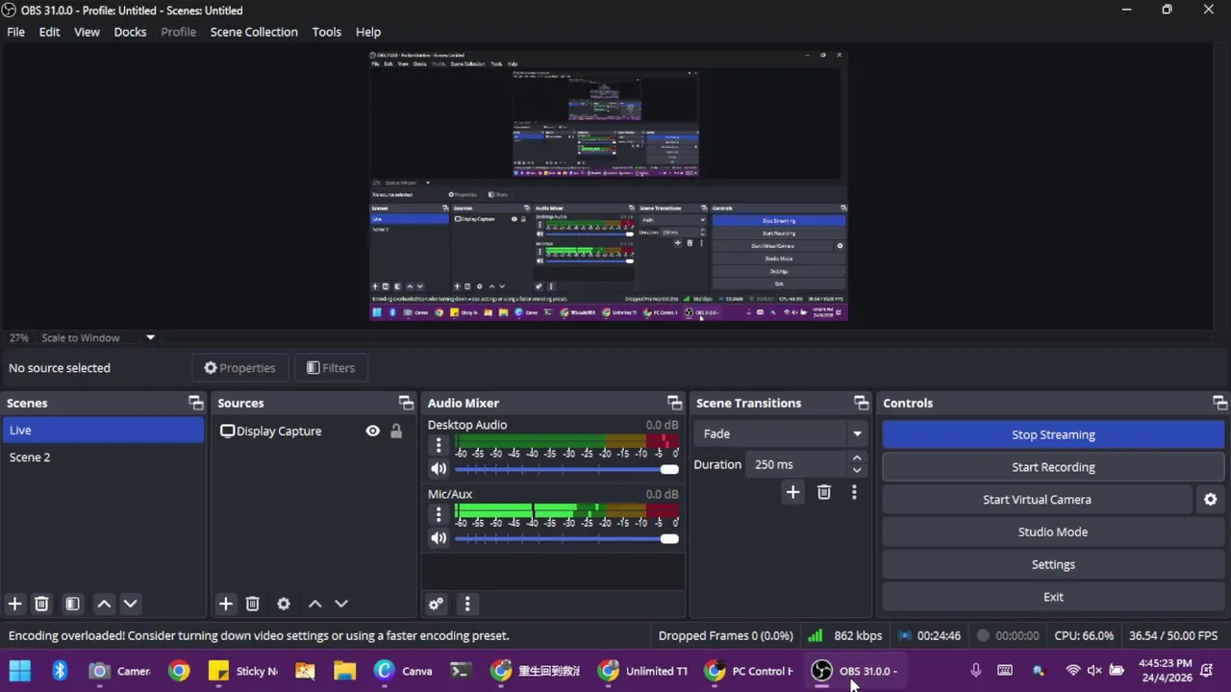Screen dimensions: 1231x692
Task: Open the File menu
Action: coord(16,32)
